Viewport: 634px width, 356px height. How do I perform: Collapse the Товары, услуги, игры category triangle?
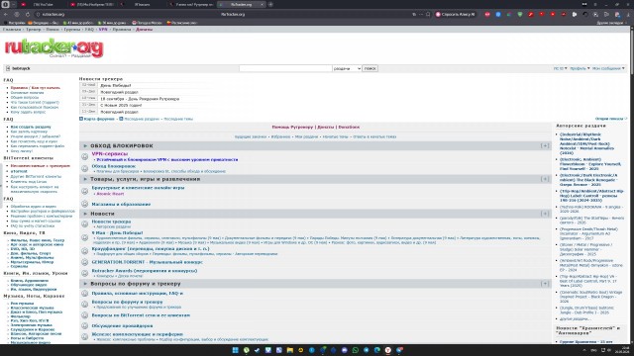(x=85, y=179)
